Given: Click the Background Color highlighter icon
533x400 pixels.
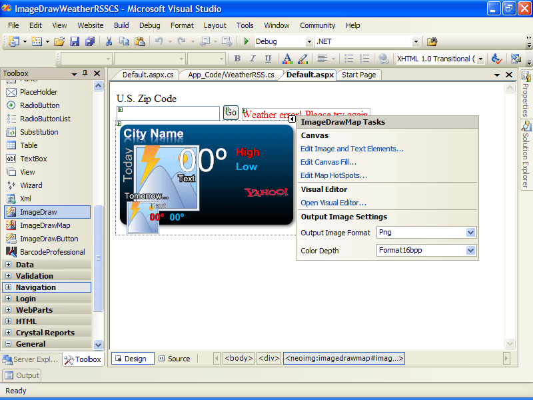Looking at the screenshot, I should pos(302,59).
